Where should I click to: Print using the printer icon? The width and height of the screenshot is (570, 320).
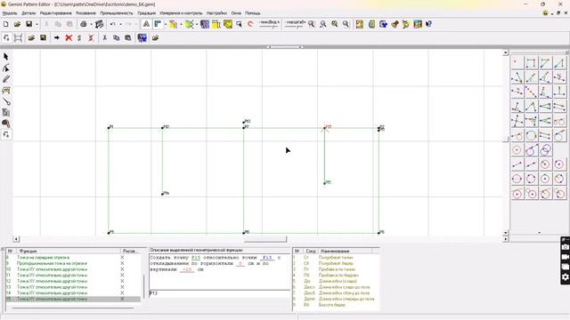[x=83, y=24]
